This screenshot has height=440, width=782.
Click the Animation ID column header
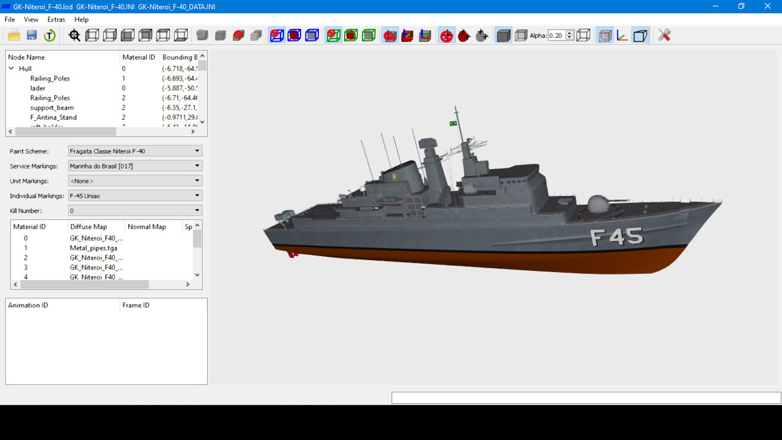tap(63, 305)
